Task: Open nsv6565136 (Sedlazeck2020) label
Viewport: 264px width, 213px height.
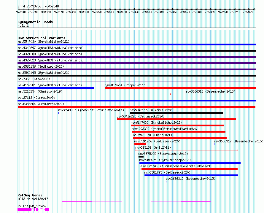Action: click(41, 66)
